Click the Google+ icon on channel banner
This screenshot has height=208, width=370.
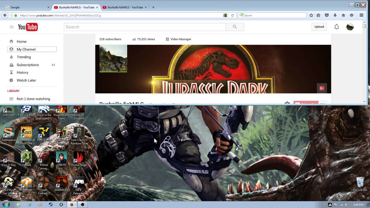click(322, 88)
